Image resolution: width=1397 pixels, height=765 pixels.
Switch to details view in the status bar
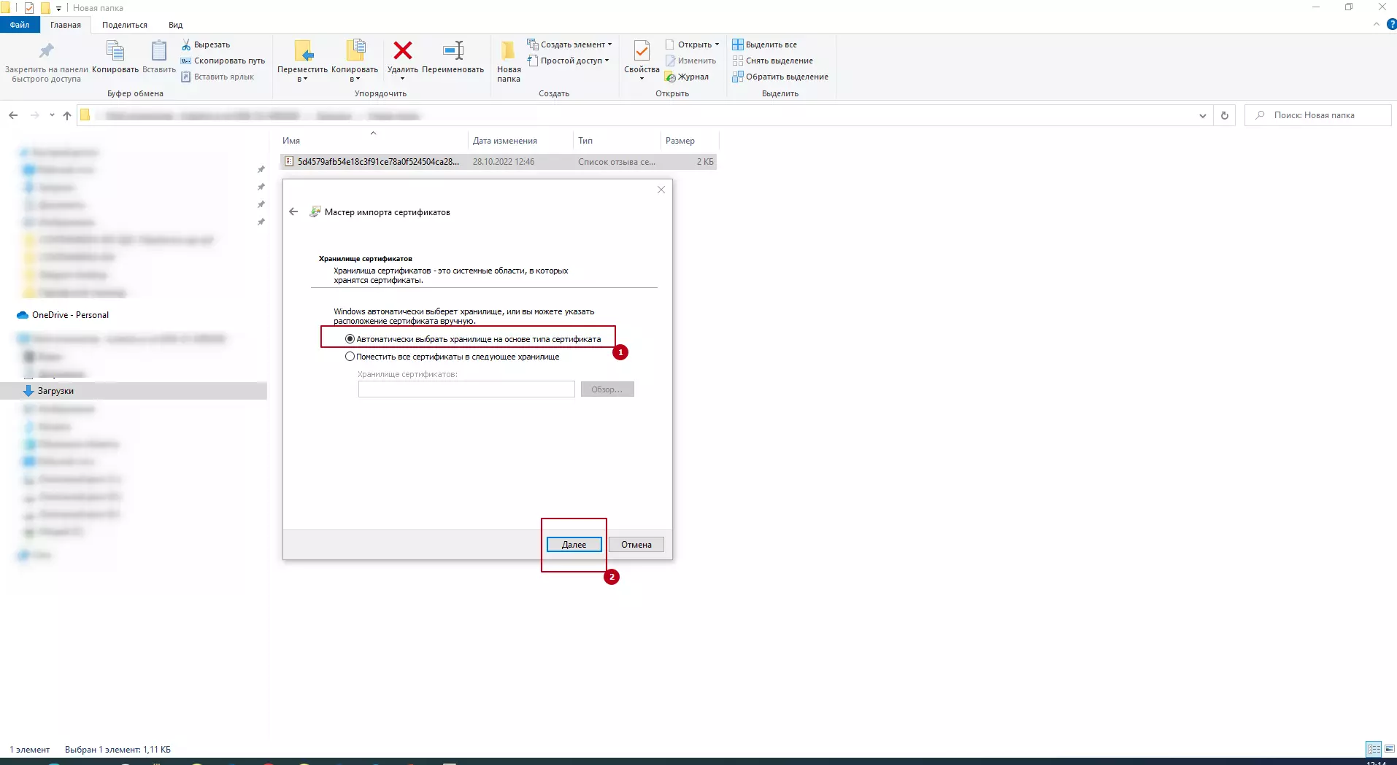coord(1374,749)
